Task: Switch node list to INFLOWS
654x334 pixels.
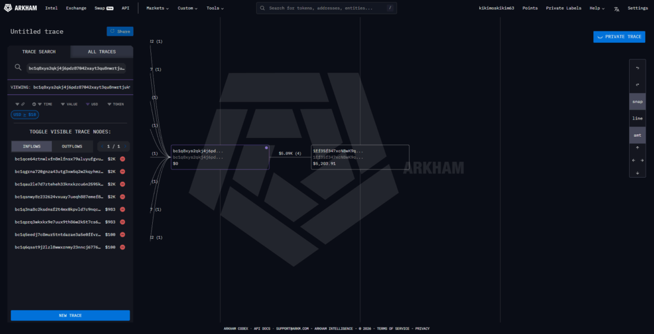Action: [x=32, y=146]
